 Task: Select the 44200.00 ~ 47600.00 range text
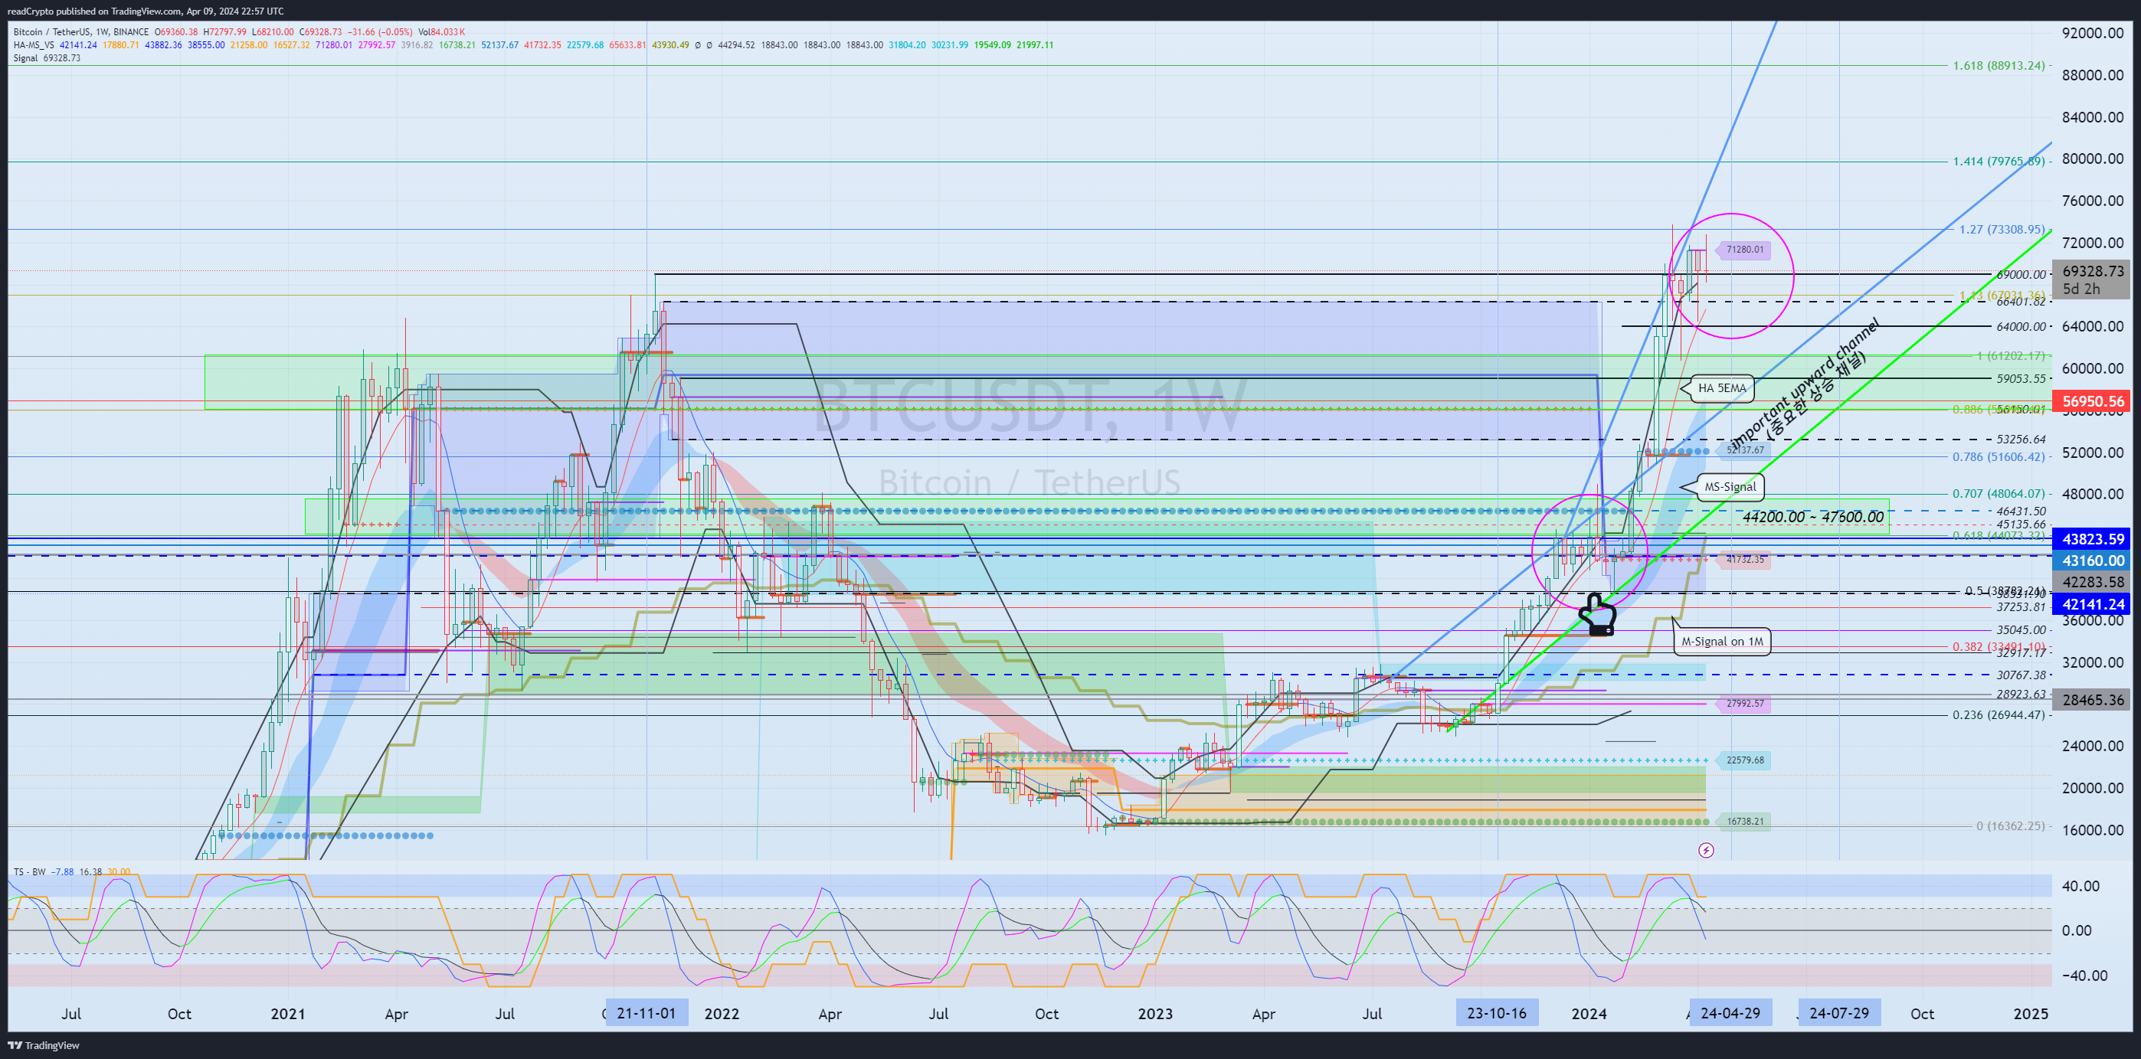coord(1812,517)
